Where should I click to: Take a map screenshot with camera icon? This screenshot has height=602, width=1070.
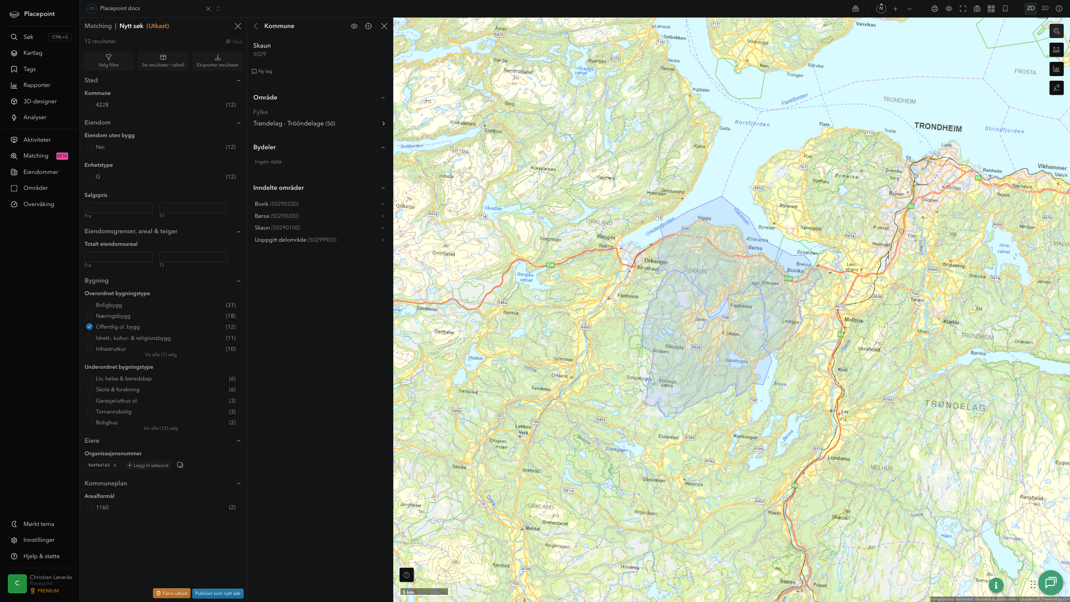pyautogui.click(x=977, y=8)
